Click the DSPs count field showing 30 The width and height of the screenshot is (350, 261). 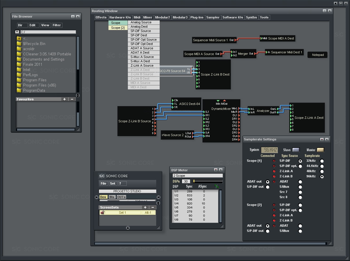click(186, 181)
